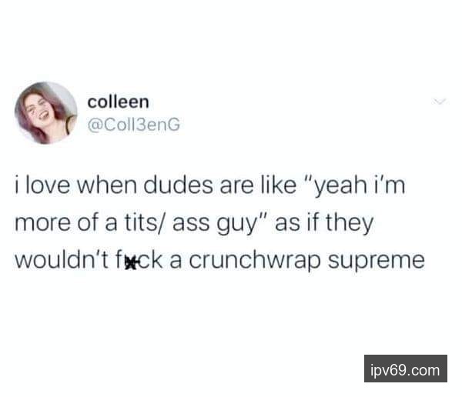Screen dimensions: 462x397
Task: Select the word guy in the quote
Action: (x=237, y=225)
